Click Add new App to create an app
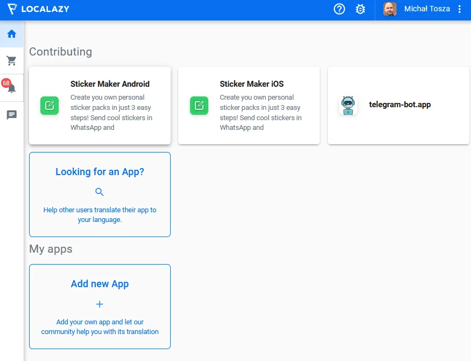Viewport: 471px width, 361px height. pyautogui.click(x=100, y=306)
